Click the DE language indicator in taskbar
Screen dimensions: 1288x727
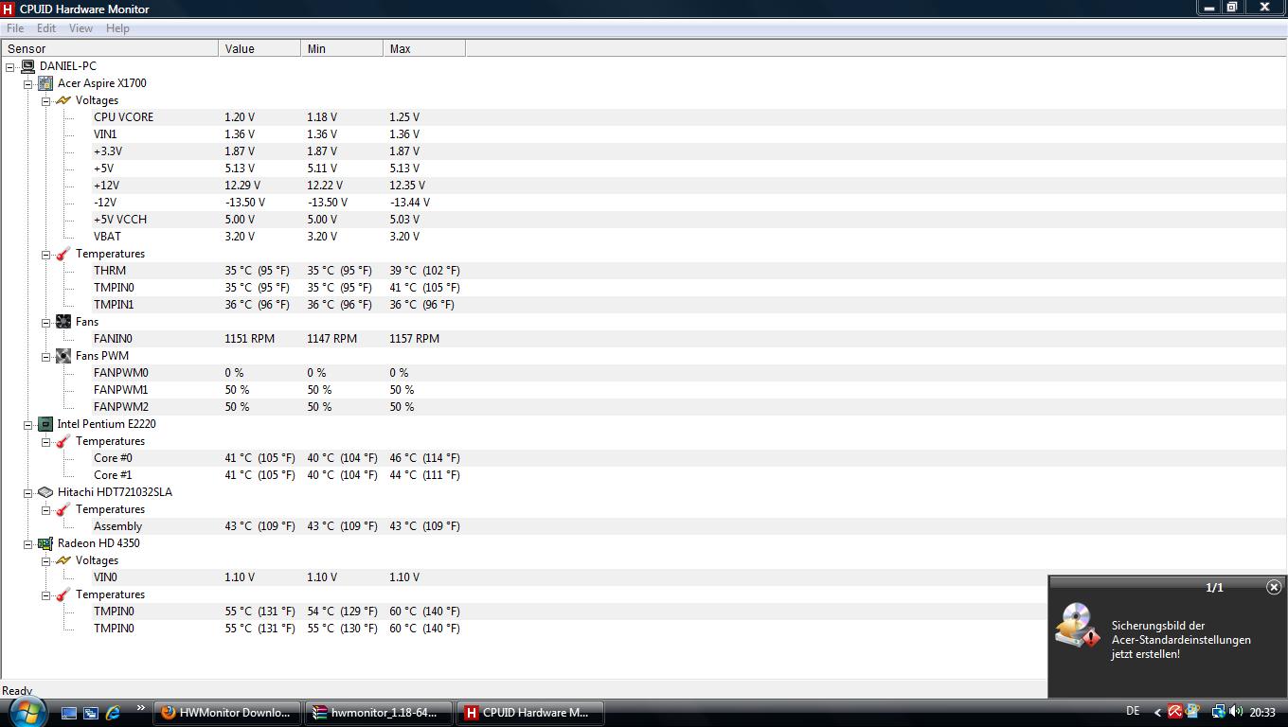(x=1133, y=712)
